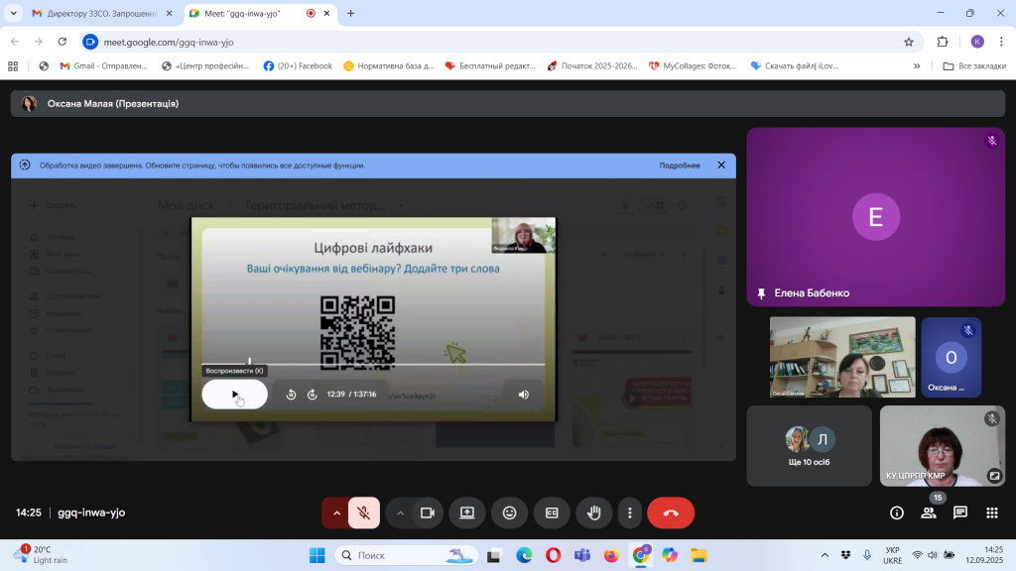Click picture-in-picture icon on КУ ЦПРПП tile
1016x571 pixels.
click(x=994, y=476)
